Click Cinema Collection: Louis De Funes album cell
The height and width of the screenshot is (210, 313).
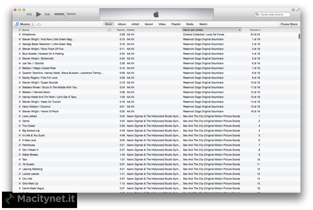pyautogui.click(x=203, y=34)
